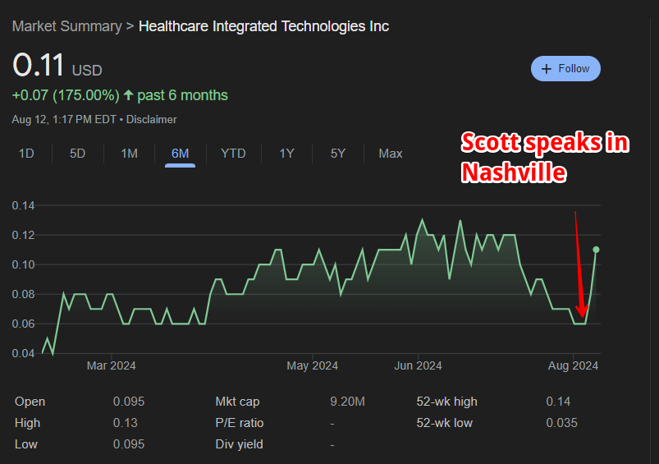Switch to the 1M range tab
Viewport: 659px width, 464px height.
[x=130, y=154]
